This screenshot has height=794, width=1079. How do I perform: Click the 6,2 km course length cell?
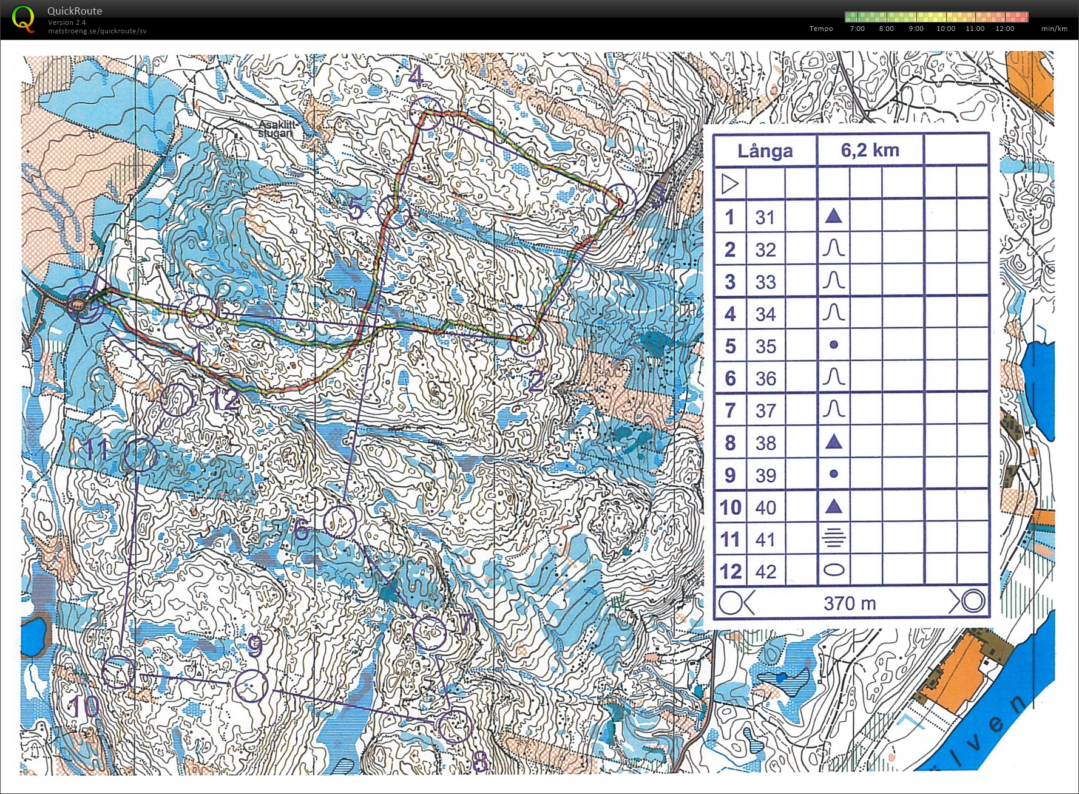coord(870,150)
